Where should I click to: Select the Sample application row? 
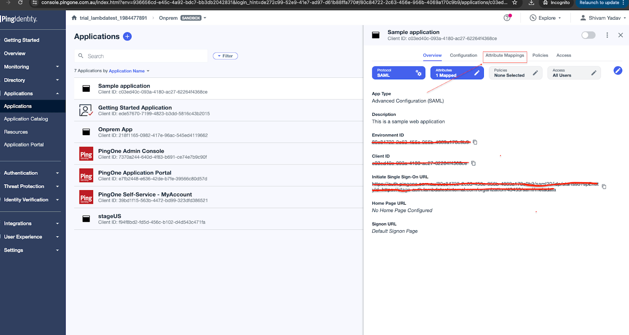point(219,89)
